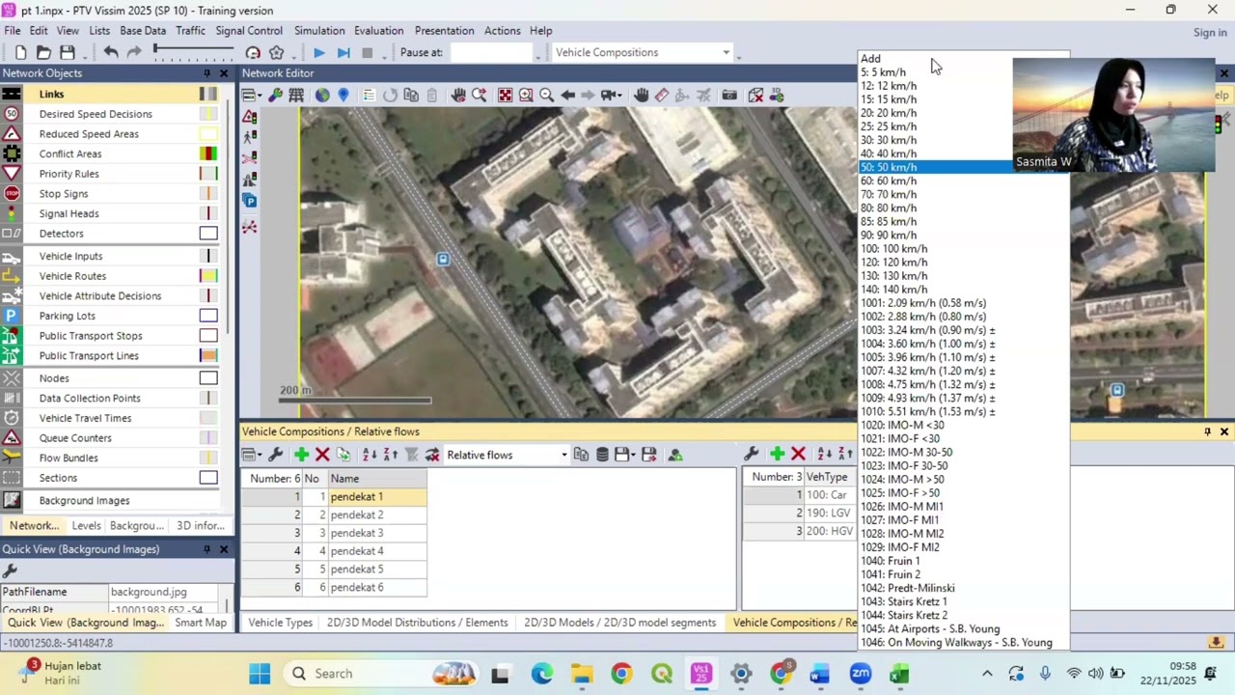Screen dimensions: 1235x695
Task: Zoom out in the Network Editor
Action: tap(546, 96)
